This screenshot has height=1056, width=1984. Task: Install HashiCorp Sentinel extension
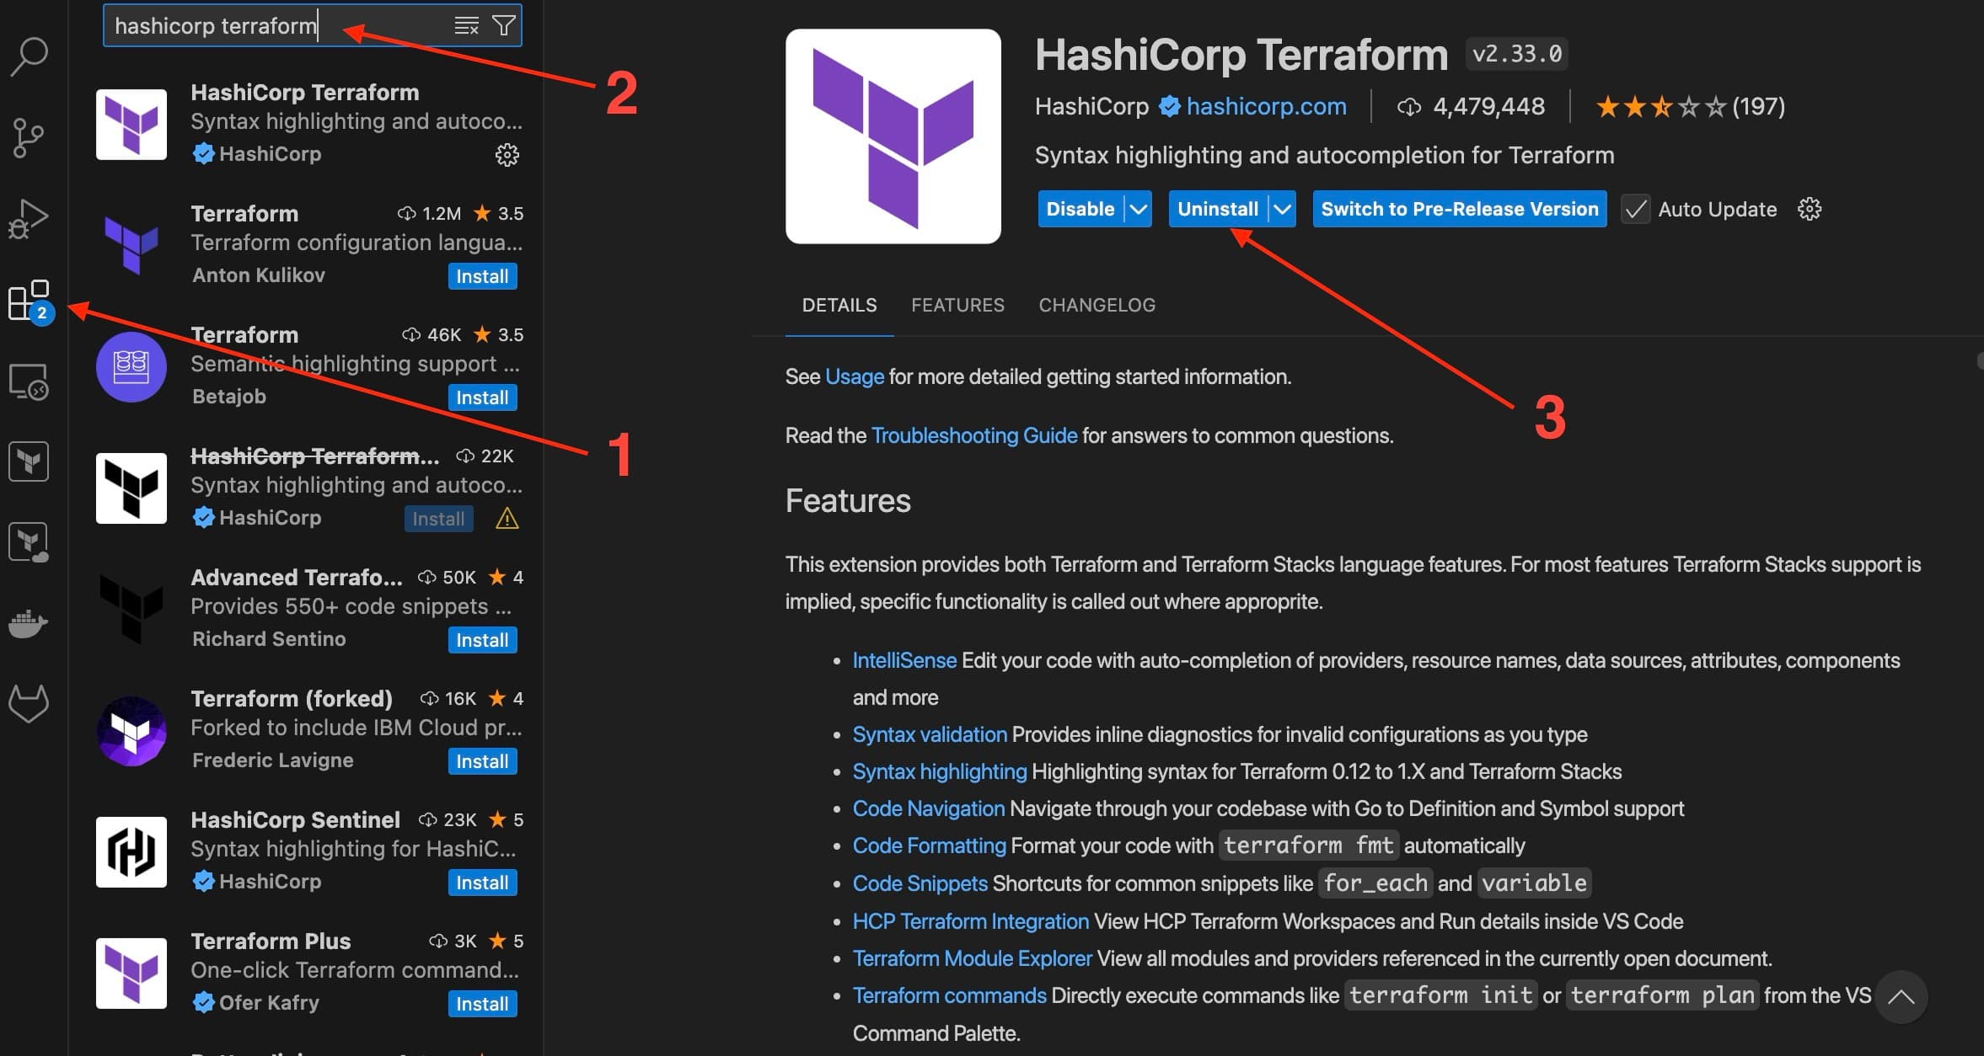coord(482,883)
